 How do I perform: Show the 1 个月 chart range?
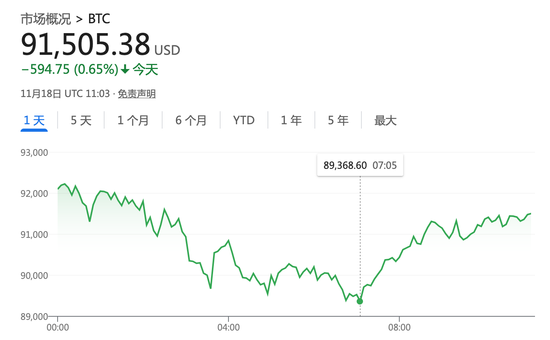pos(133,120)
